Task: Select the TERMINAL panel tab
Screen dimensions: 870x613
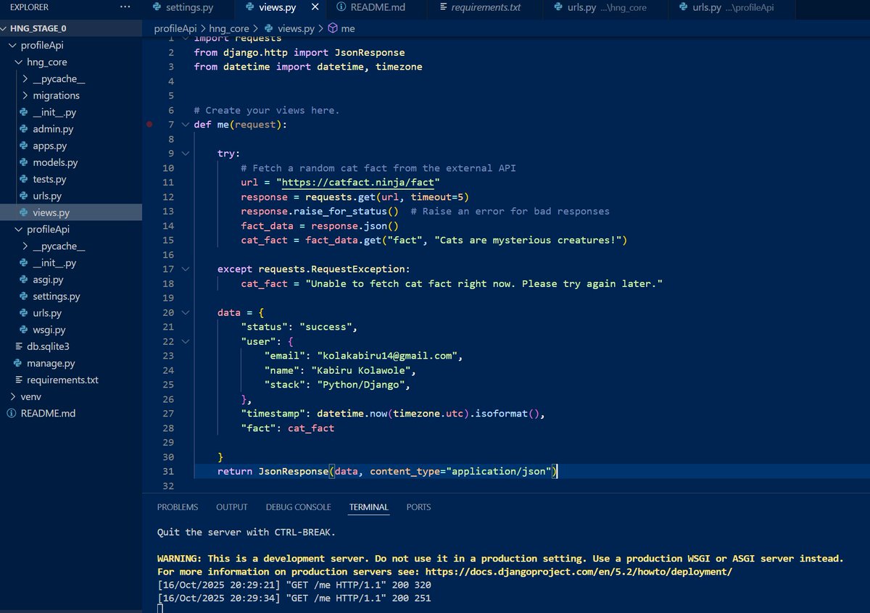Action: coord(369,507)
